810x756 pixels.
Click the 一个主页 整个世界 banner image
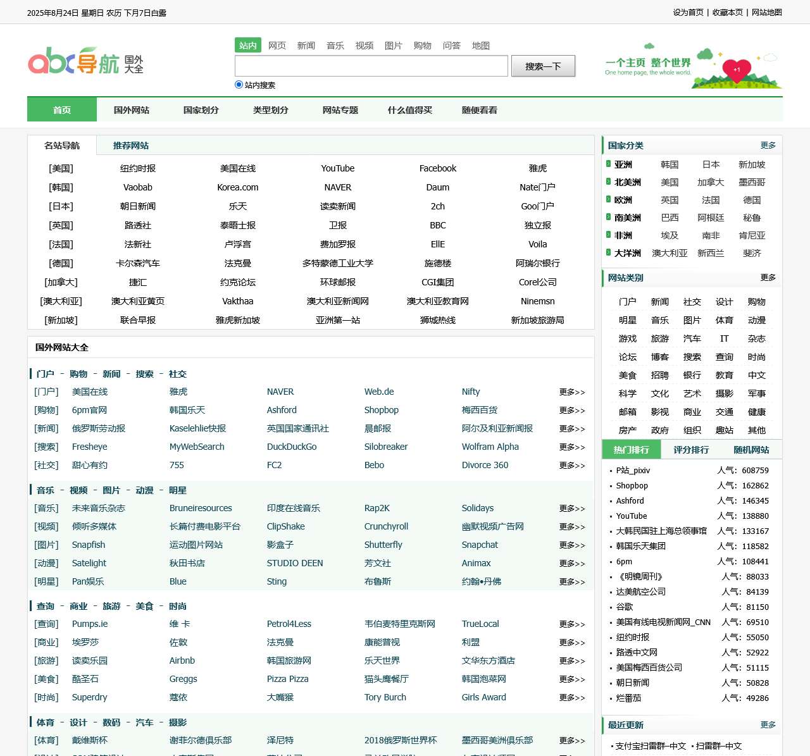coord(693,65)
